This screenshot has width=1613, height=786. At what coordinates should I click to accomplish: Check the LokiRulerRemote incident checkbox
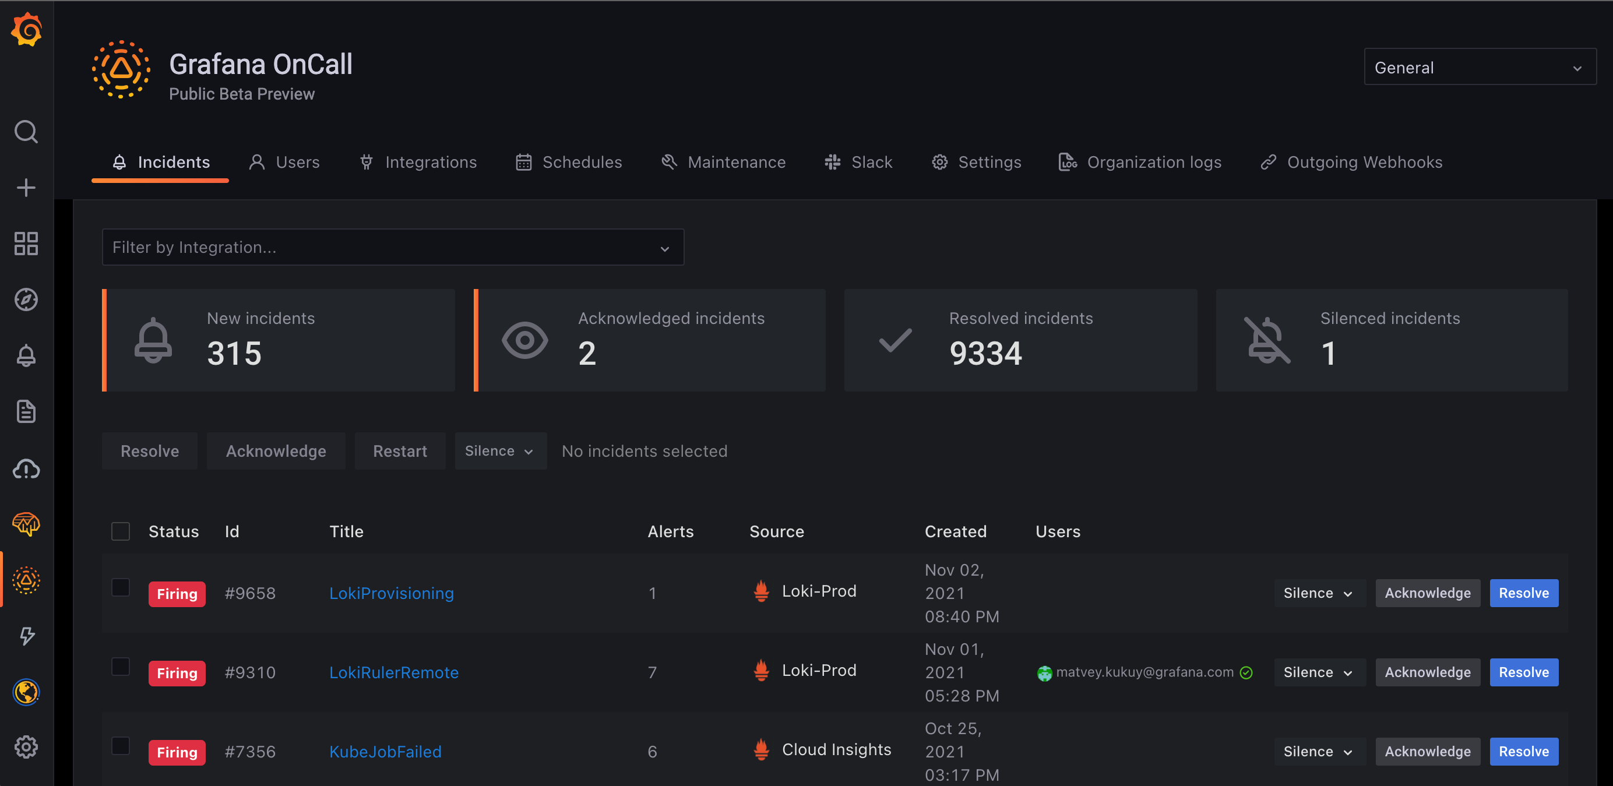[120, 667]
